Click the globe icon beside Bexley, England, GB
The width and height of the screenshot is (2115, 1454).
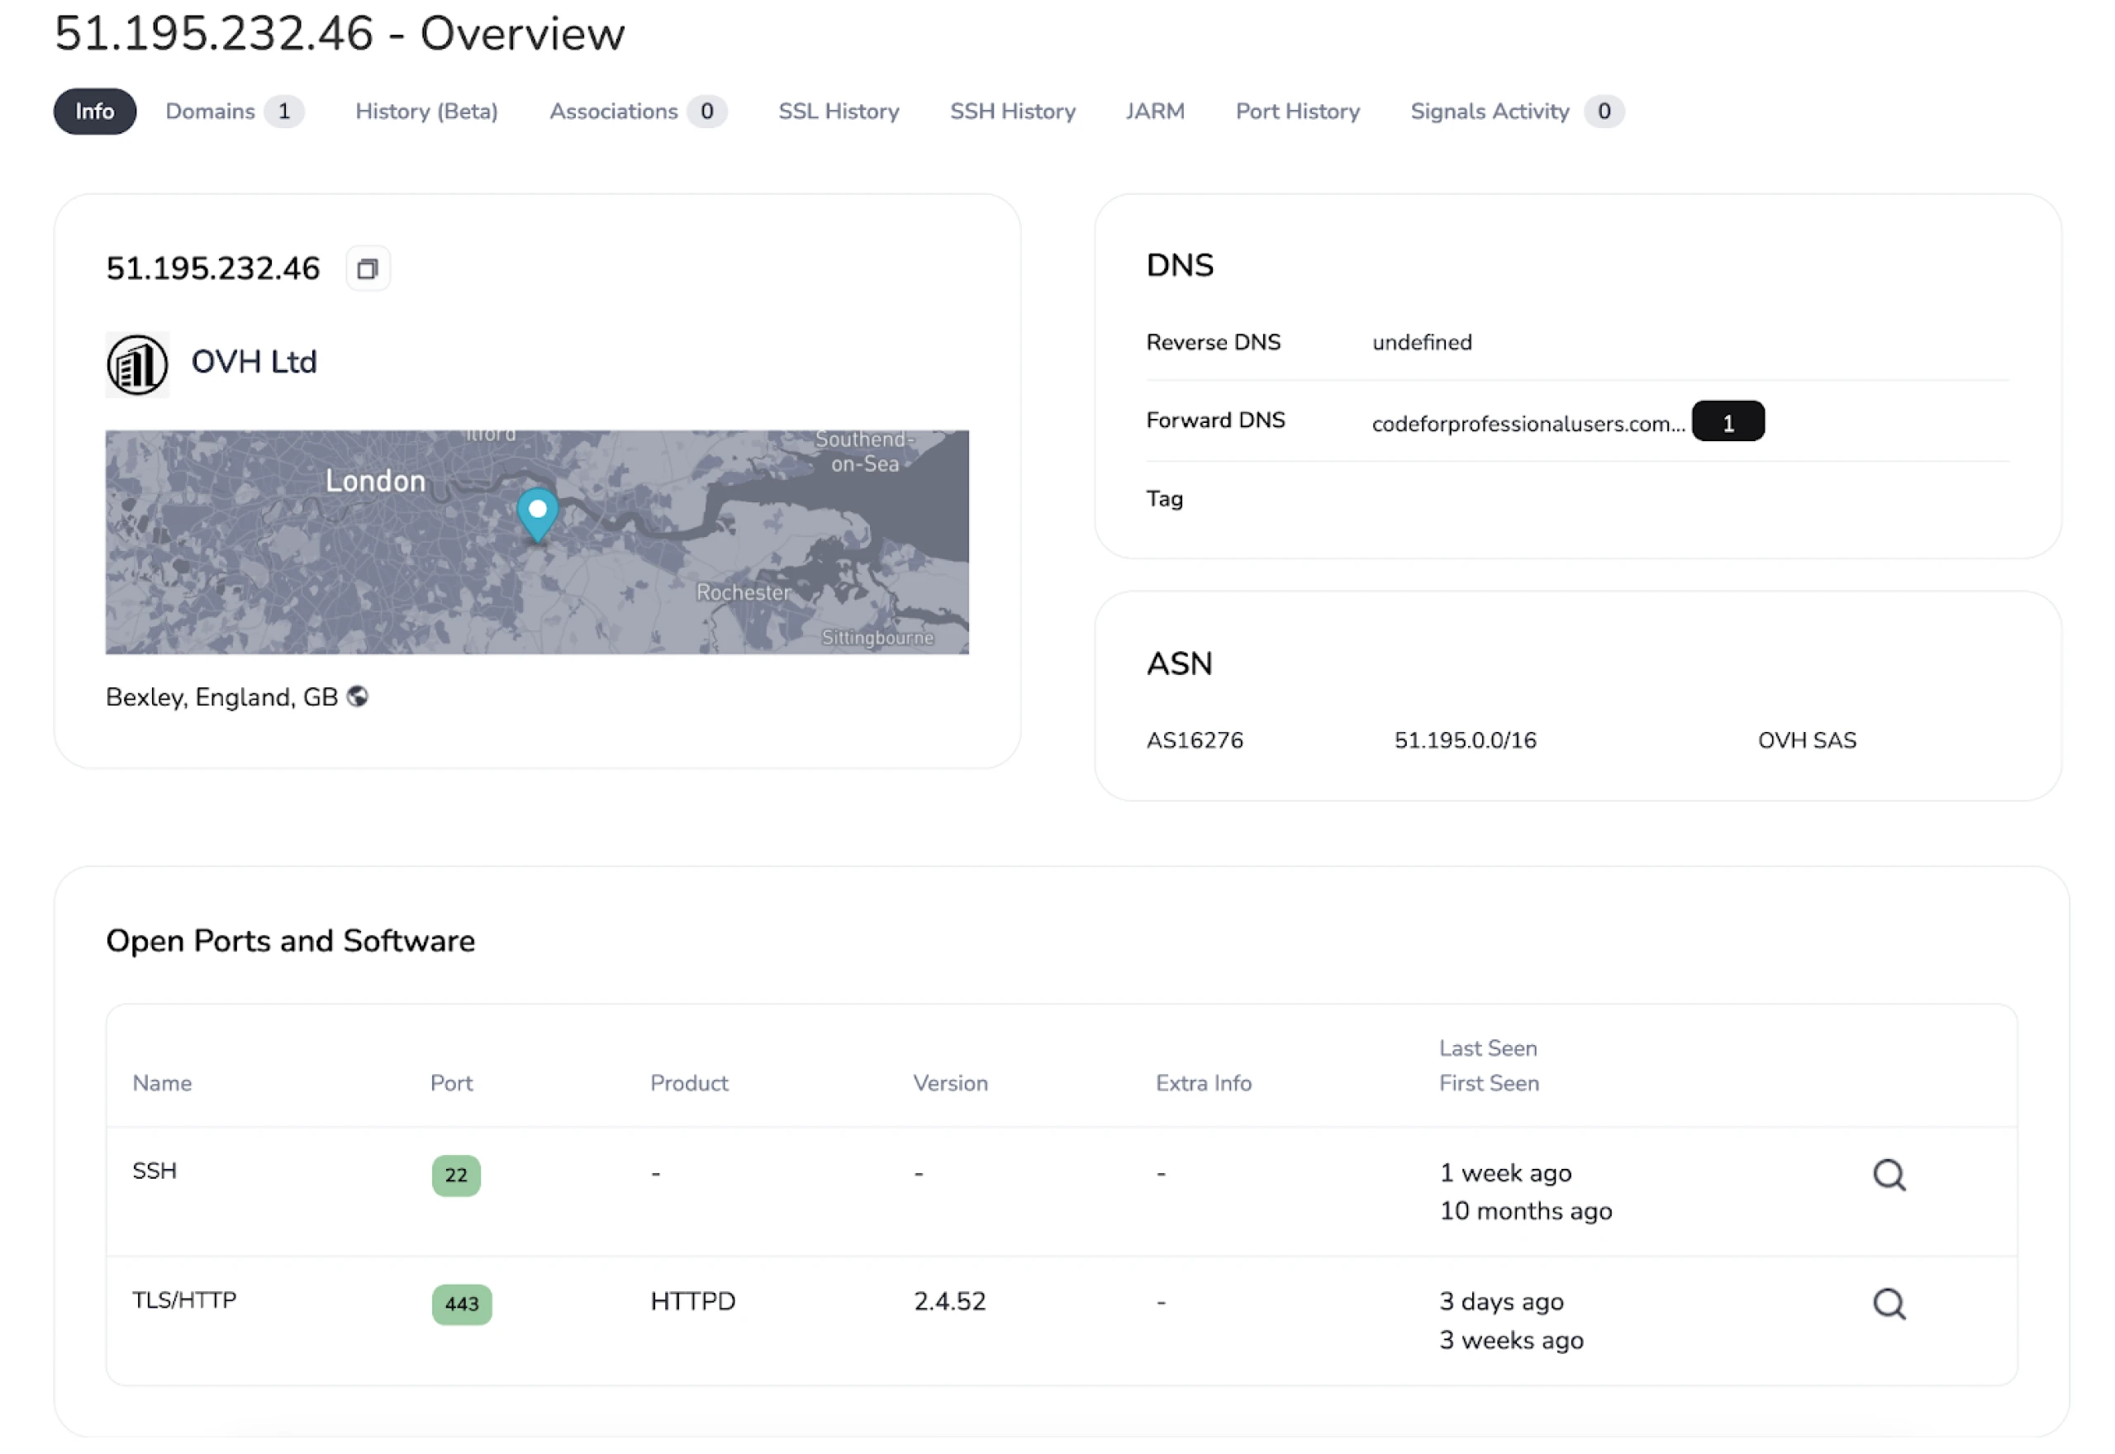358,697
